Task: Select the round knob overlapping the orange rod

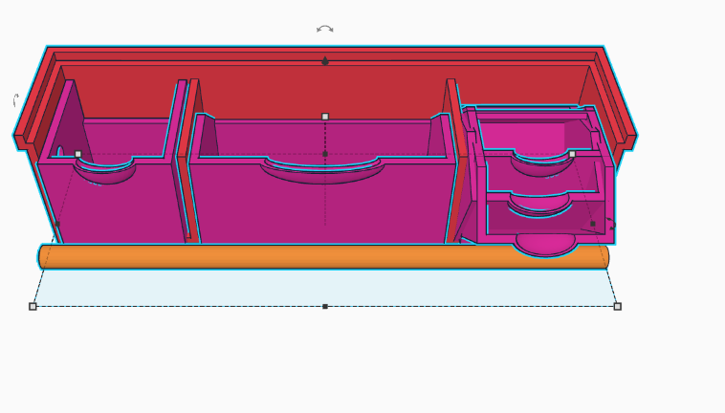Action: (x=545, y=245)
